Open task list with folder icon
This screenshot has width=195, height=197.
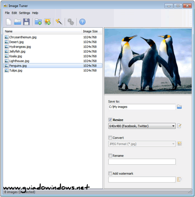(18, 22)
